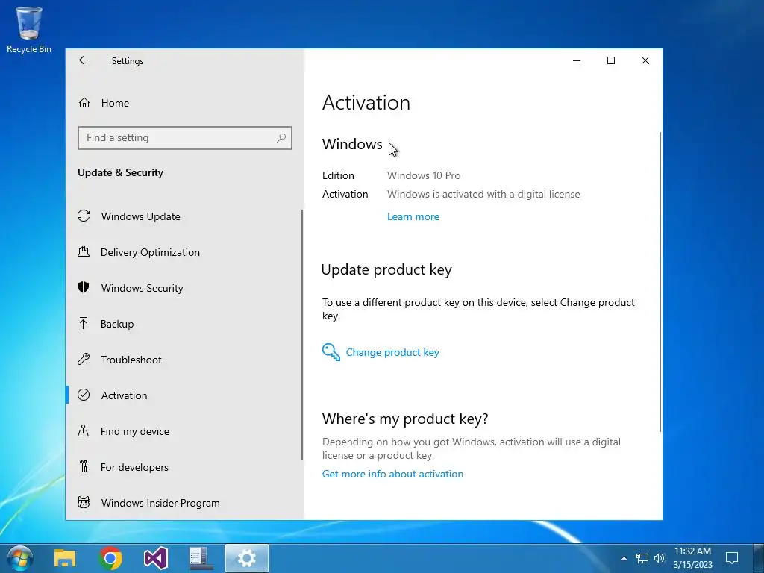Click the Delivery Optimization icon

pyautogui.click(x=84, y=252)
